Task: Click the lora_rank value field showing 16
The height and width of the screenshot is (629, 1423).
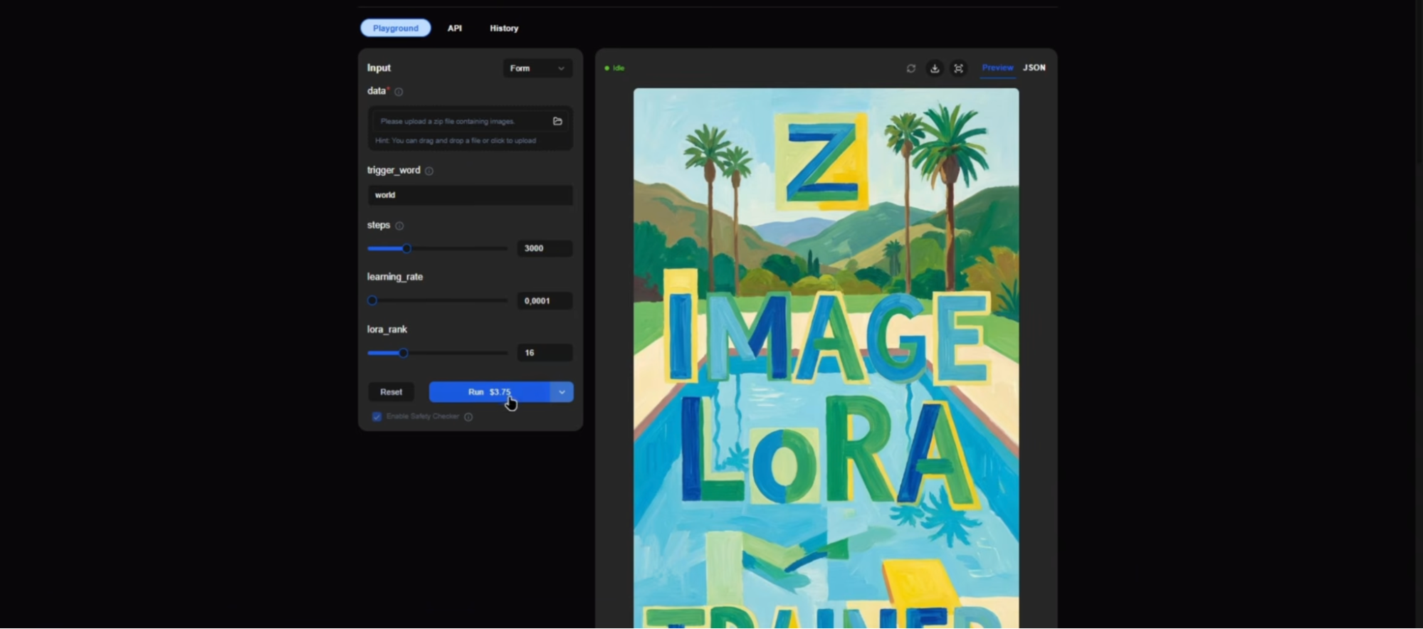Action: (545, 353)
